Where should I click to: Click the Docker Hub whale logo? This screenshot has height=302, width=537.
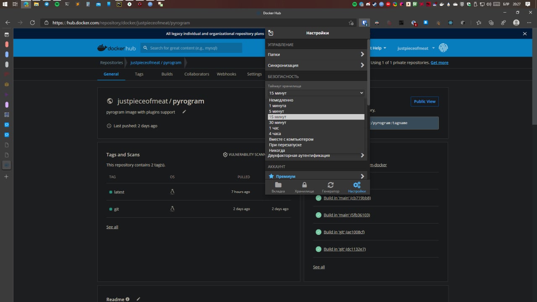point(116,48)
